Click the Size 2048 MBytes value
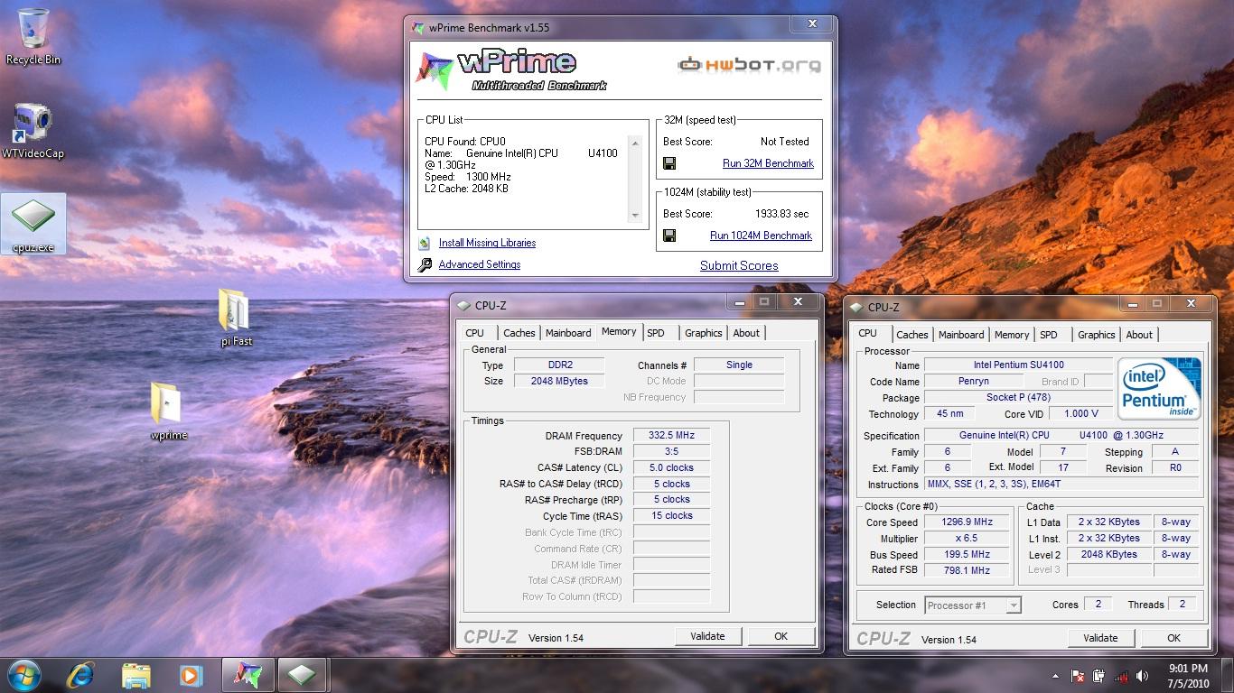This screenshot has height=693, width=1234. click(560, 381)
